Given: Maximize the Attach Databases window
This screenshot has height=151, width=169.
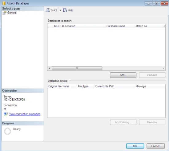Looking at the screenshot, I should coord(156,3).
